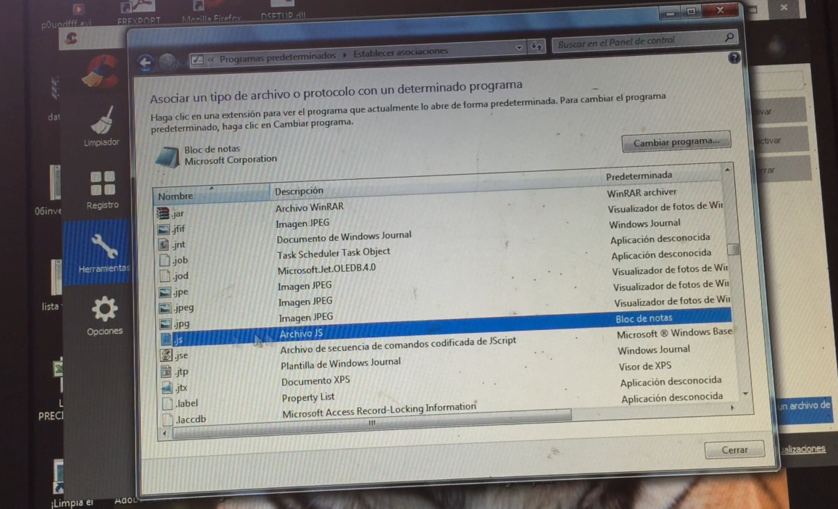This screenshot has width=838, height=509.
Task: Select the .jpeg file extension entry
Action: 180,307
